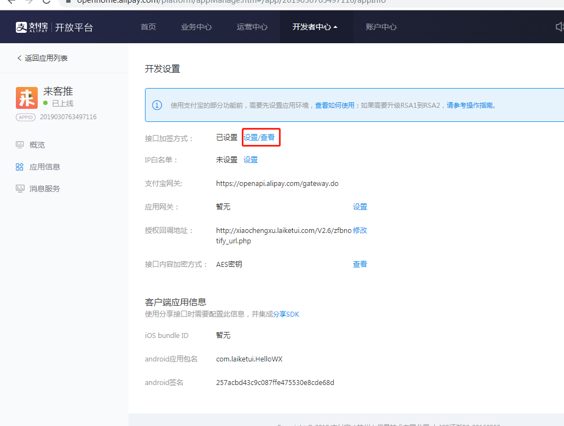Open the 分享SDK link

pyautogui.click(x=286, y=314)
